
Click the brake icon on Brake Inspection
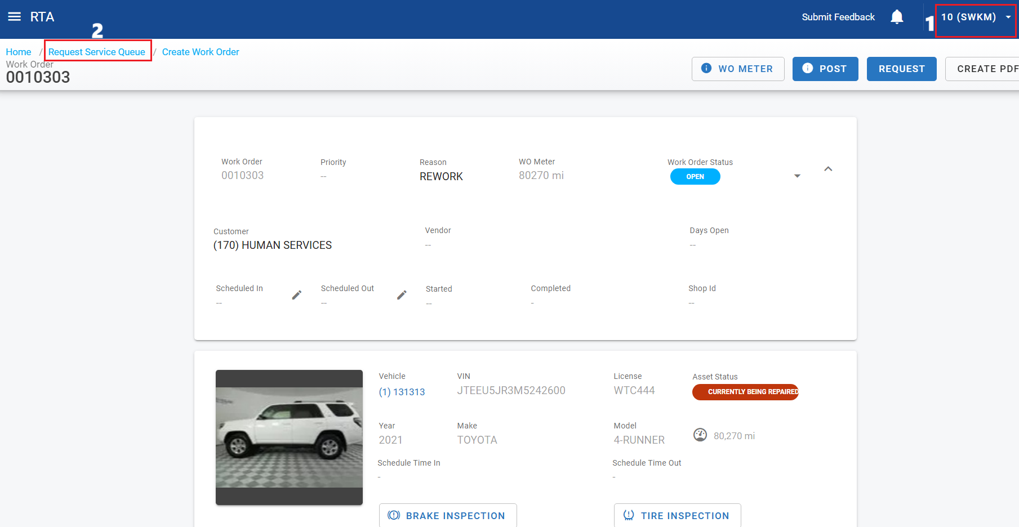coord(394,515)
